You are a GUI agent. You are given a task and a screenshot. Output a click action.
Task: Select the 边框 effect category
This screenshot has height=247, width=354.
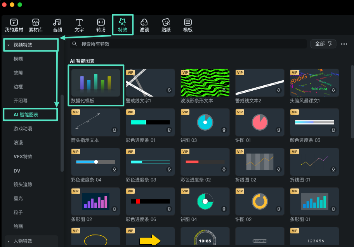click(x=18, y=86)
